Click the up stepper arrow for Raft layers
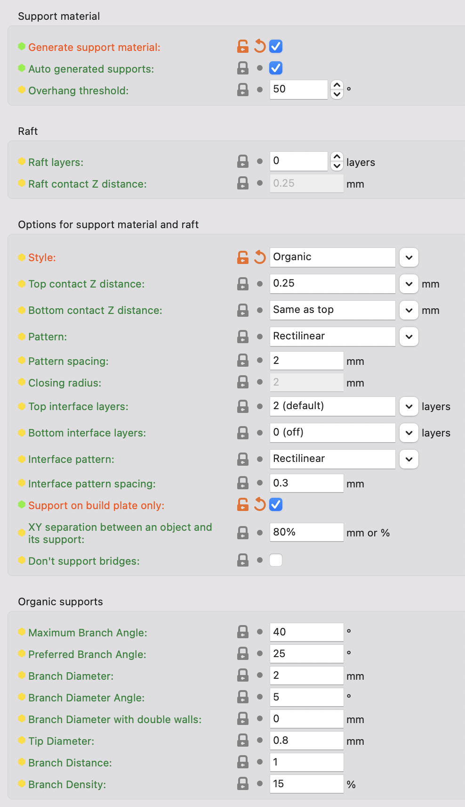The image size is (465, 807). point(337,156)
